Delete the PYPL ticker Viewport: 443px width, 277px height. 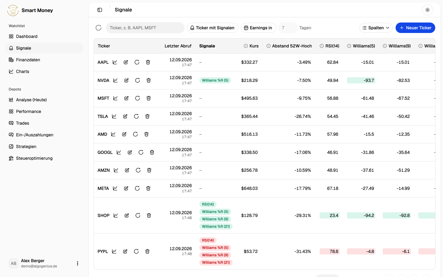pyautogui.click(x=148, y=252)
